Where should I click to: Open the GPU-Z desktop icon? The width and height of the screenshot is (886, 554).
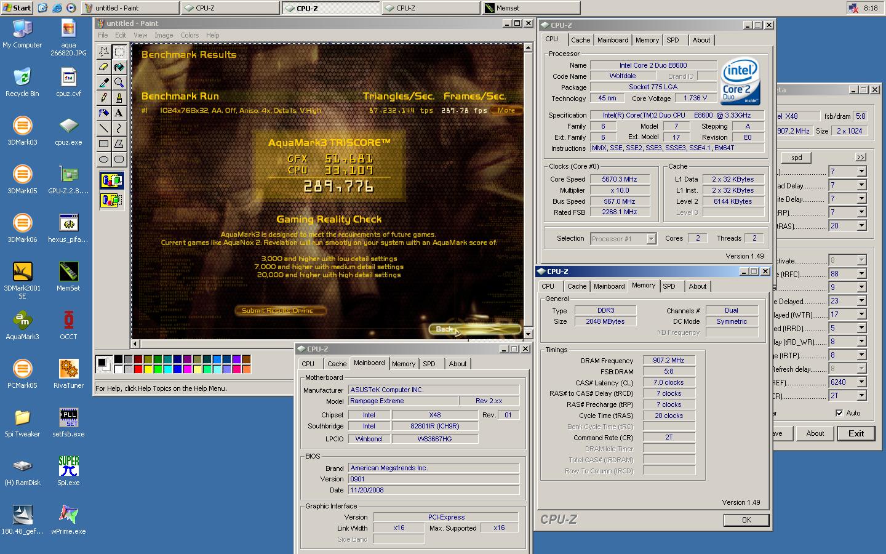pyautogui.click(x=68, y=179)
